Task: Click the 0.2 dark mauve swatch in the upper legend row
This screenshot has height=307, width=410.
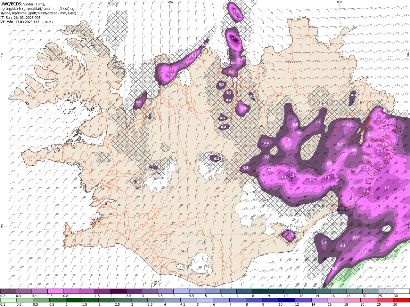Action: (8, 291)
